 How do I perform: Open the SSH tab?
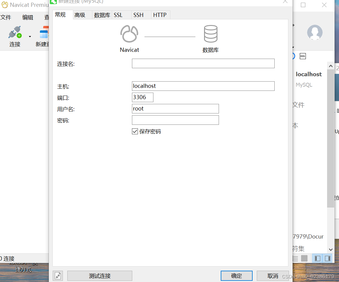tap(141, 15)
